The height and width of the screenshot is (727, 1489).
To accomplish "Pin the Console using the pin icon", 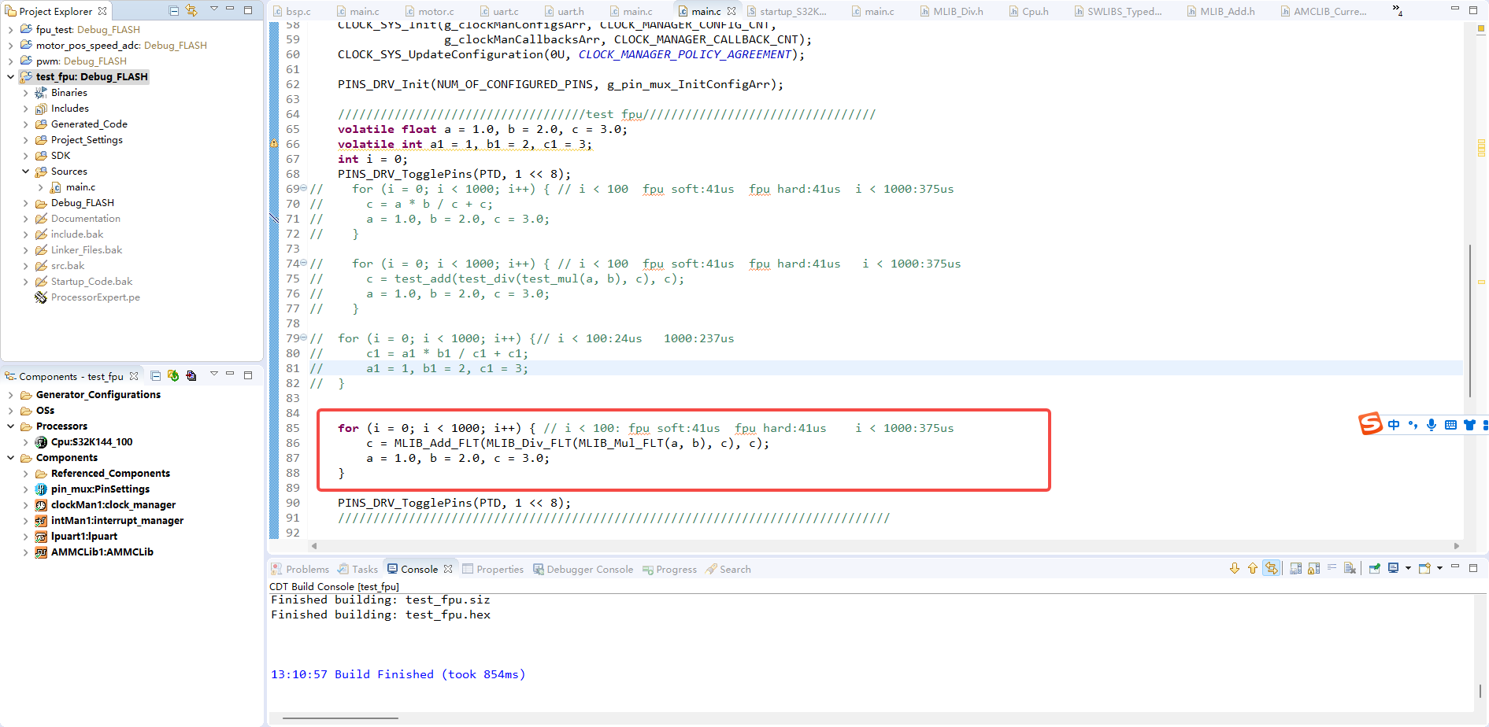I will tap(1374, 568).
